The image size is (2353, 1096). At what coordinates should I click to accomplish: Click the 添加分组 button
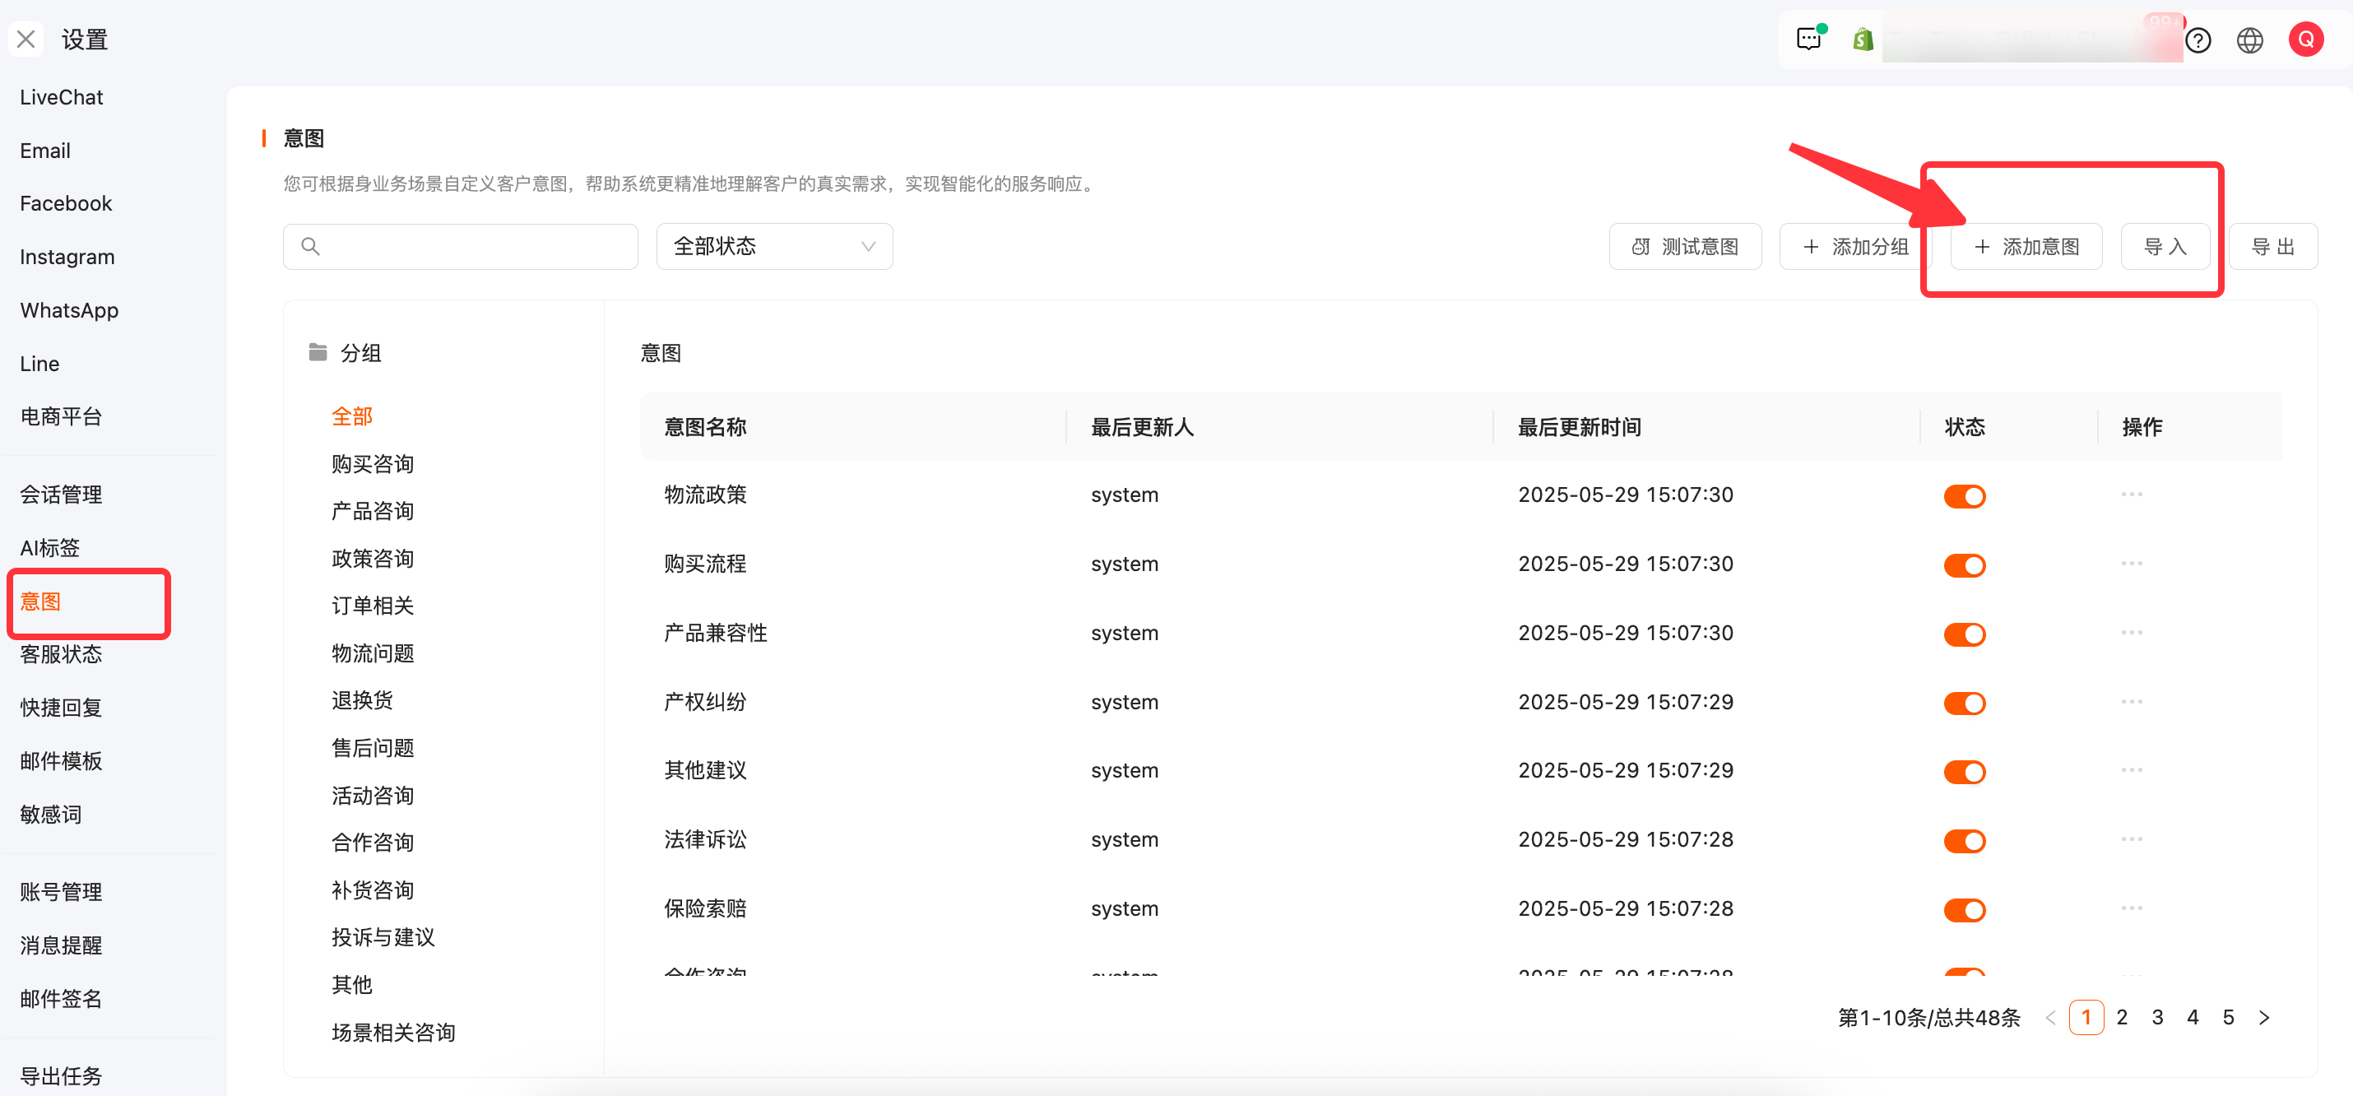tap(1855, 247)
